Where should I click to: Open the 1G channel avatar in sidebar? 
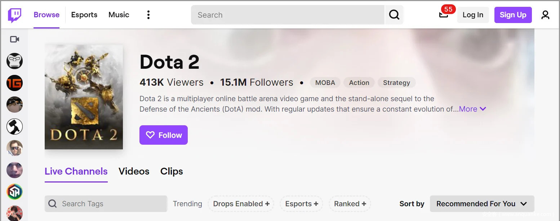click(14, 83)
